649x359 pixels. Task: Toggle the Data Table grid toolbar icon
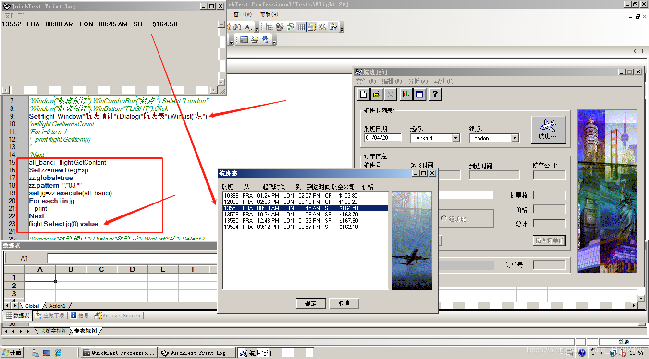pos(301,27)
